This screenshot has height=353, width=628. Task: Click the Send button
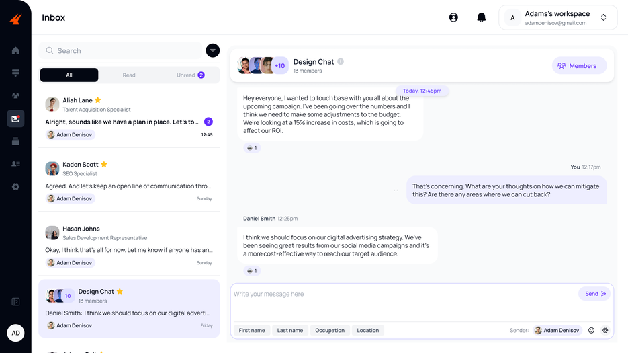point(594,294)
